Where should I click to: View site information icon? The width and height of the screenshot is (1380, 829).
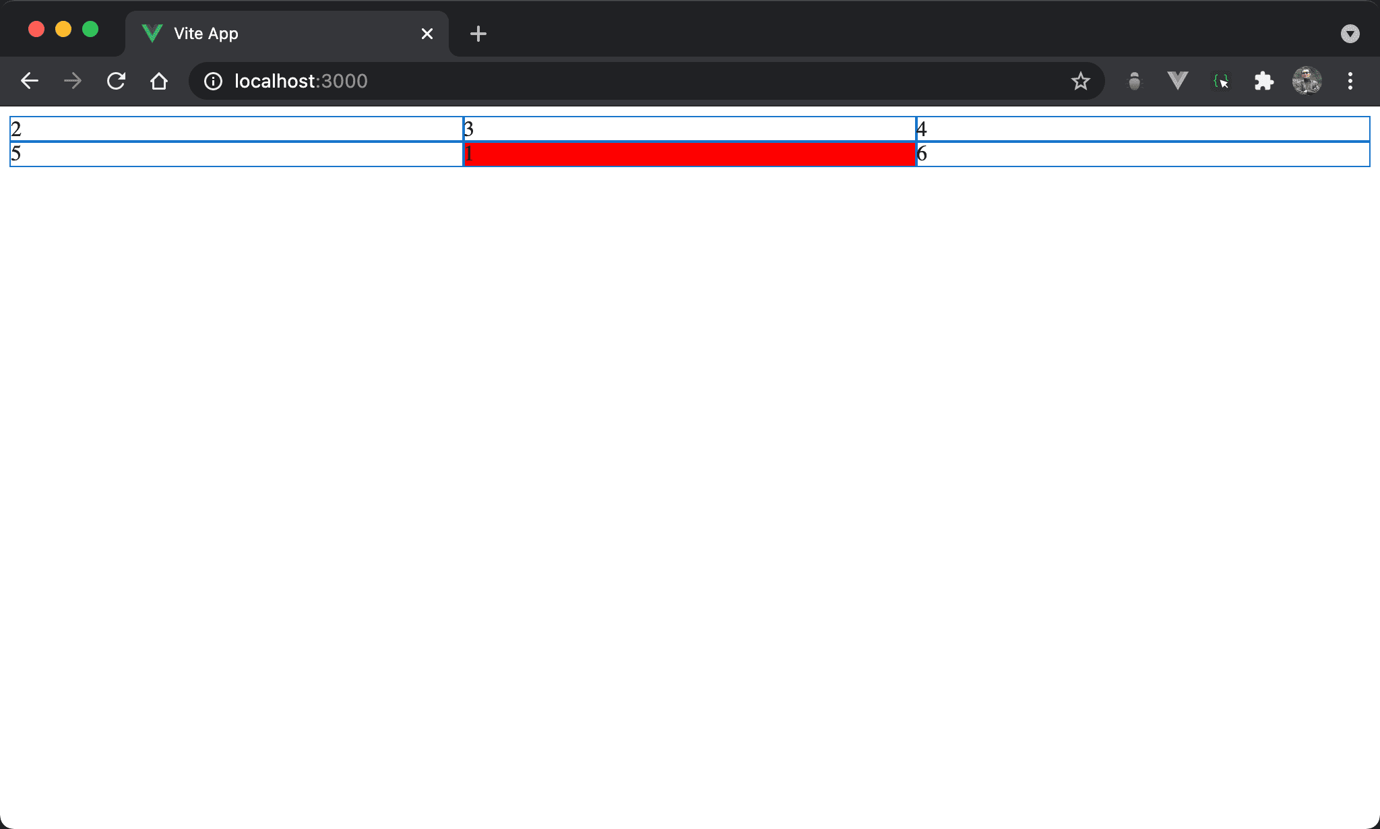(x=213, y=81)
